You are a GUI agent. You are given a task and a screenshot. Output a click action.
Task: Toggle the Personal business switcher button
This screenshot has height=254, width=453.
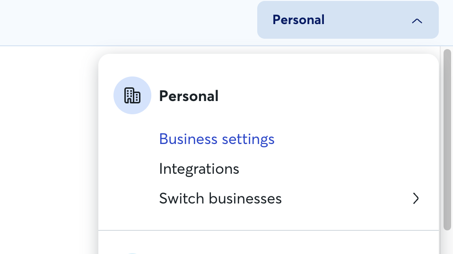click(x=348, y=20)
